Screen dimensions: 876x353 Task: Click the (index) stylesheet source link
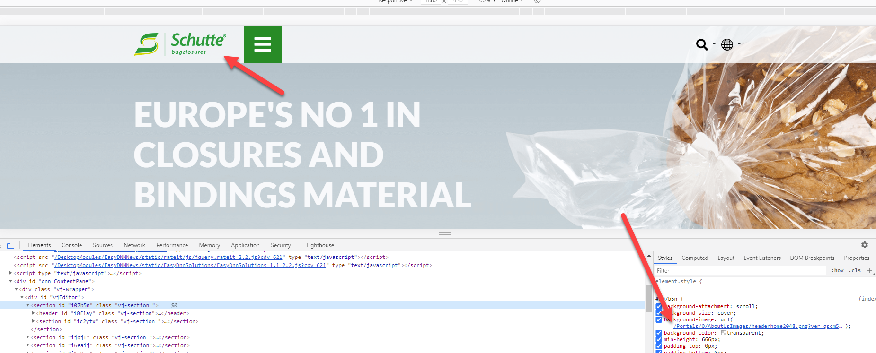[x=867, y=299]
